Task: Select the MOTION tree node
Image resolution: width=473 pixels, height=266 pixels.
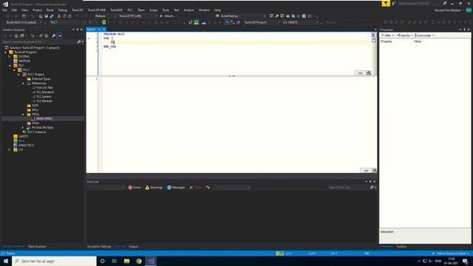Action: coord(24,61)
